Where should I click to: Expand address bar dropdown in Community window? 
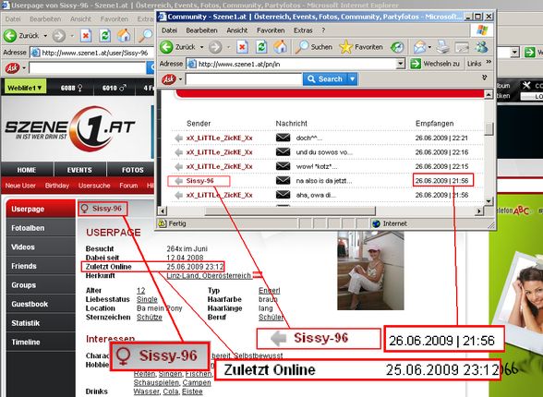[401, 64]
